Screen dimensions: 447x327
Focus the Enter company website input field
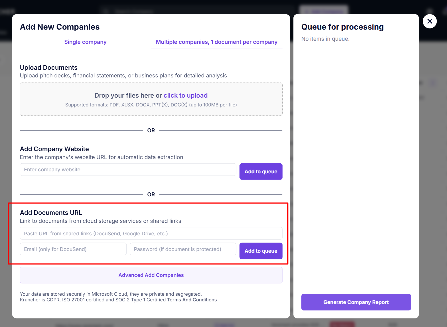click(x=128, y=169)
